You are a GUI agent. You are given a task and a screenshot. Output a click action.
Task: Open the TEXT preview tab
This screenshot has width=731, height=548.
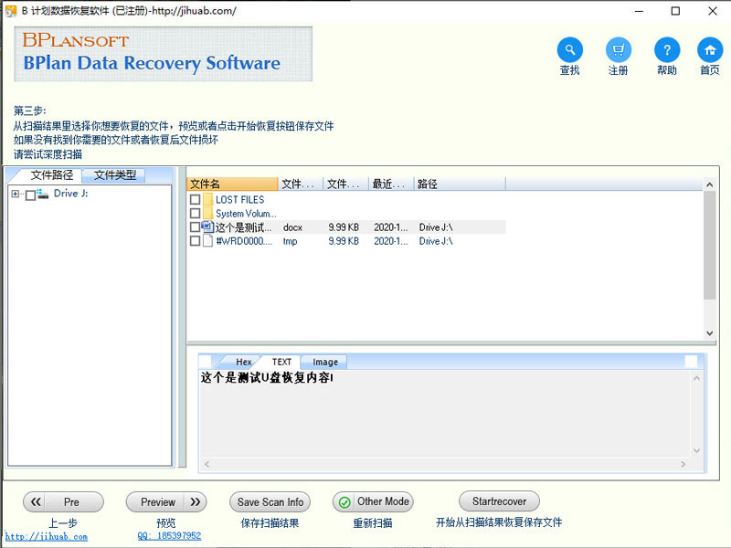[x=281, y=362]
